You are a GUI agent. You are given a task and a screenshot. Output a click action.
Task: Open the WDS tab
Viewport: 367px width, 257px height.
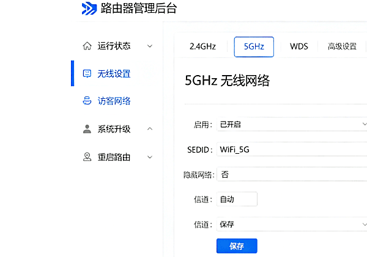pos(299,46)
